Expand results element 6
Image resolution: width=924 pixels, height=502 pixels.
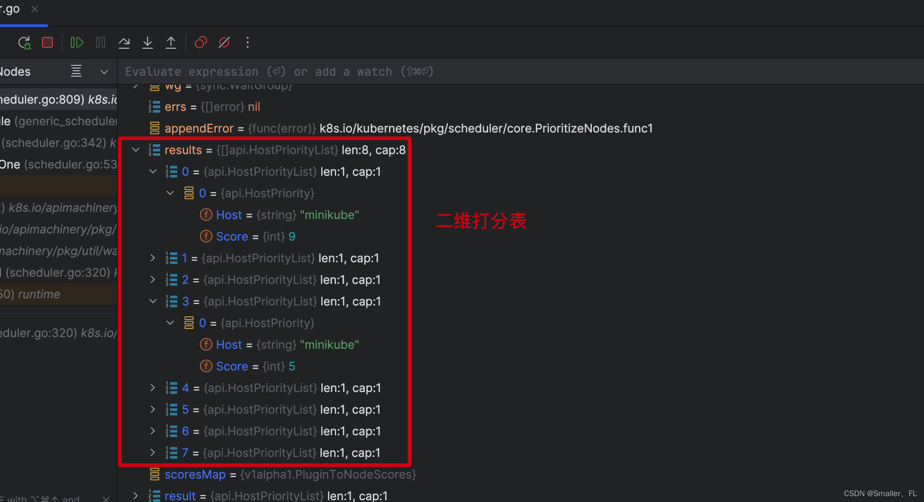(153, 431)
